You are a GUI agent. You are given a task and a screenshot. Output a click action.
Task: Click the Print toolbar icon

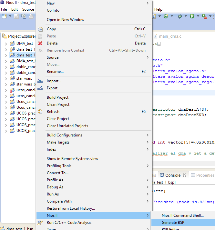pyautogui.click(x=31, y=16)
